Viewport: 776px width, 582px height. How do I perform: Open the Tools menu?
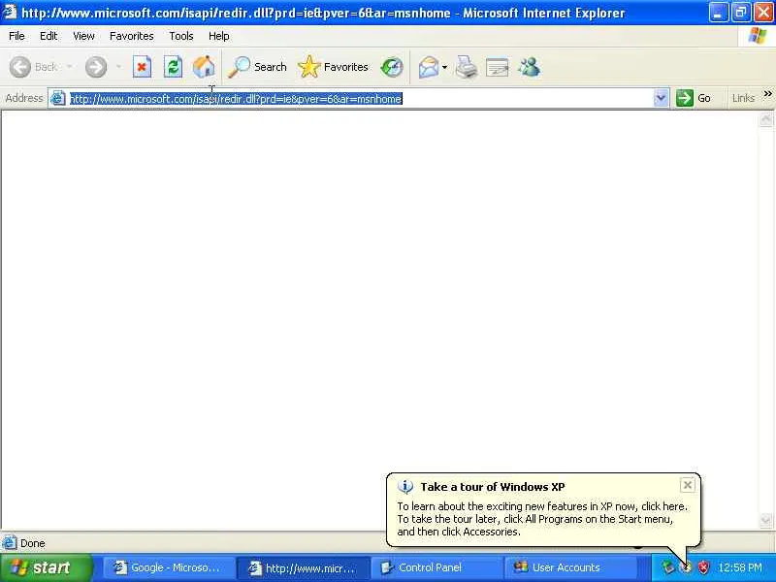[x=181, y=36]
